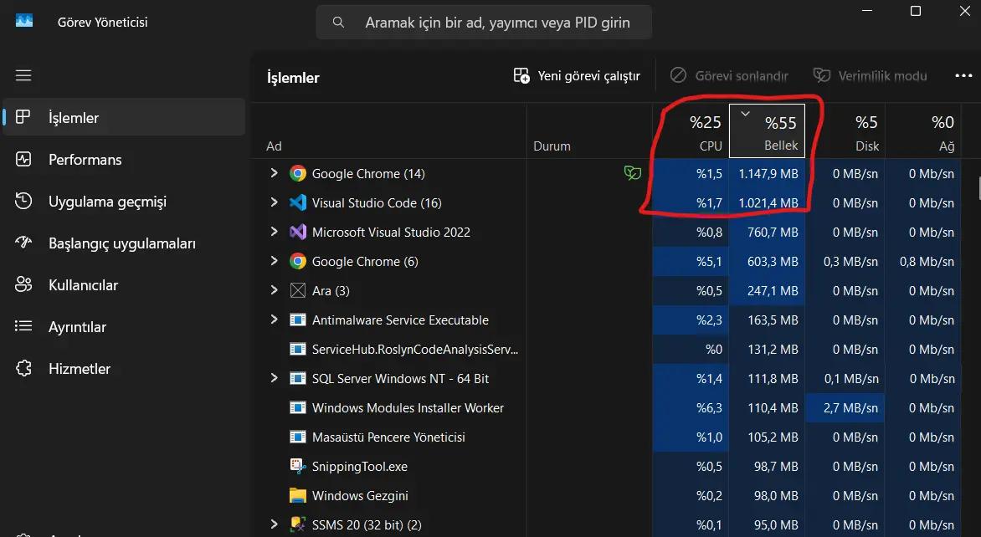Click the search magnifier icon
The width and height of the screenshot is (981, 537).
(338, 23)
